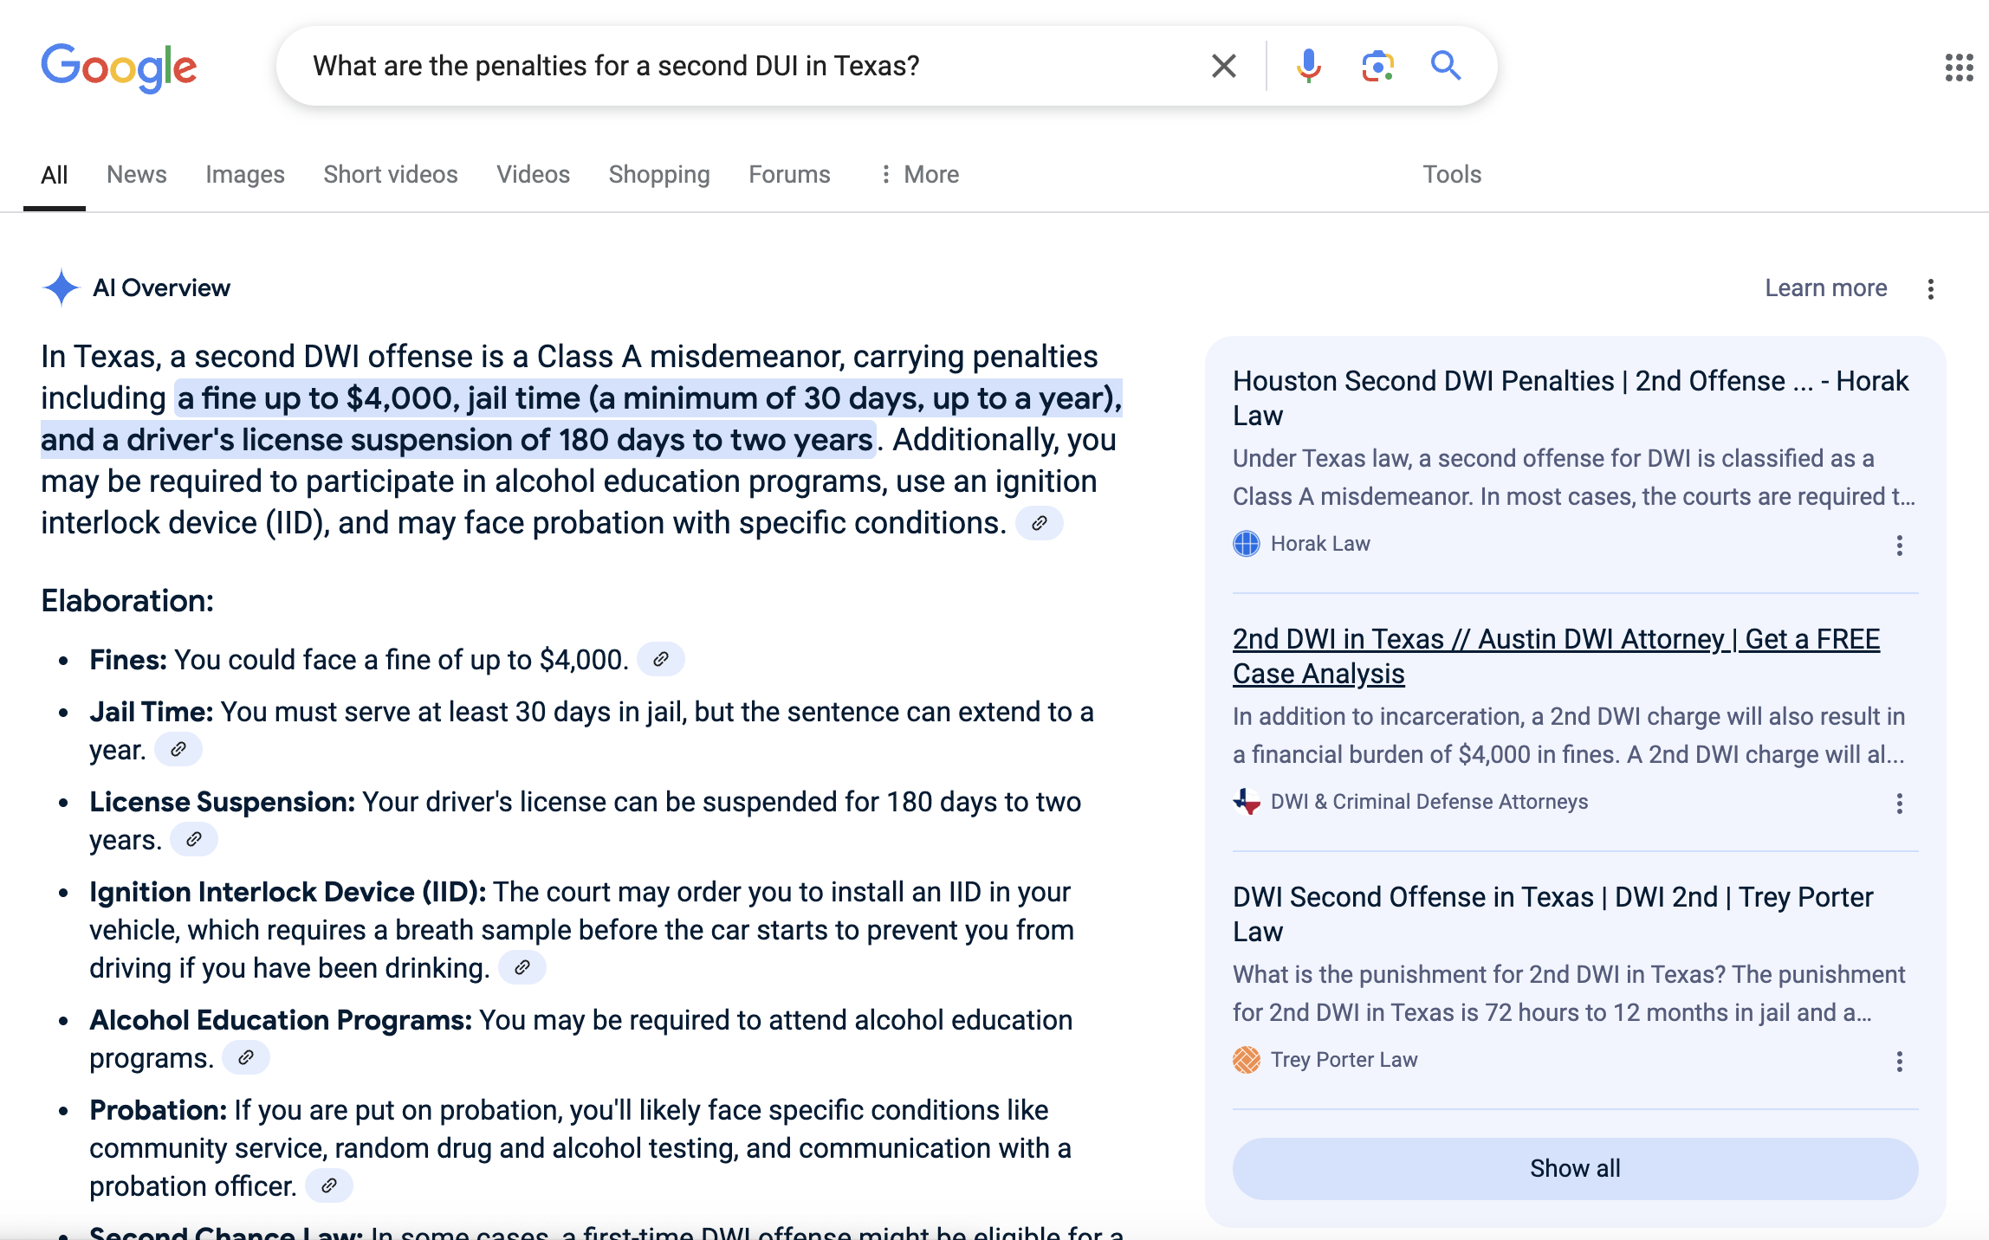Open Google Lens image search
This screenshot has width=1989, height=1240.
tap(1377, 66)
